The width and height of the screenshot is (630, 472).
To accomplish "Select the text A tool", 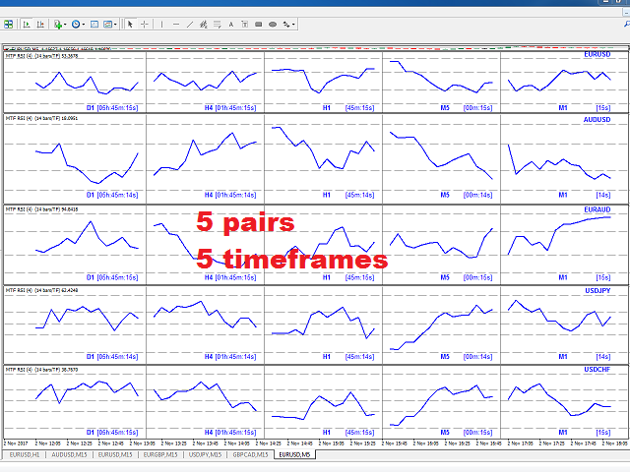I will [231, 25].
